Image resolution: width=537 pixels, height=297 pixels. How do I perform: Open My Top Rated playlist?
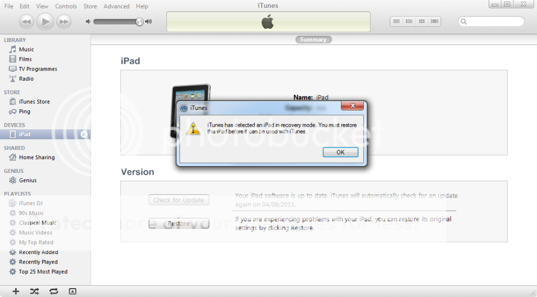[x=36, y=242]
